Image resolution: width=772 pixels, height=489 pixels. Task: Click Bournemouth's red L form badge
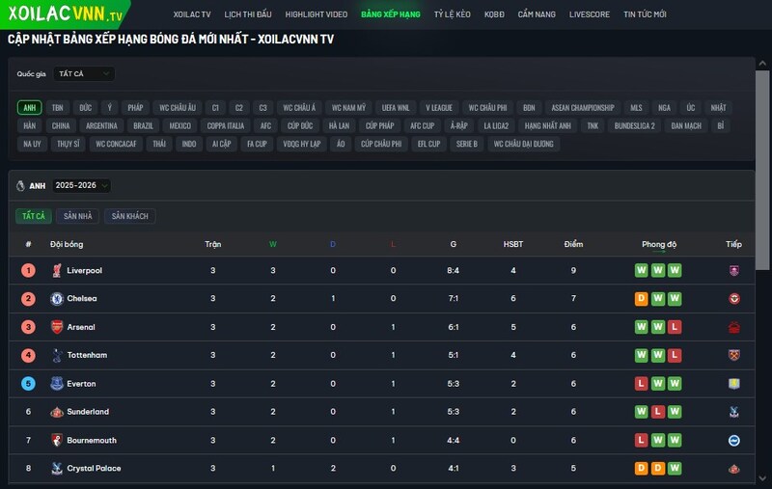(641, 441)
